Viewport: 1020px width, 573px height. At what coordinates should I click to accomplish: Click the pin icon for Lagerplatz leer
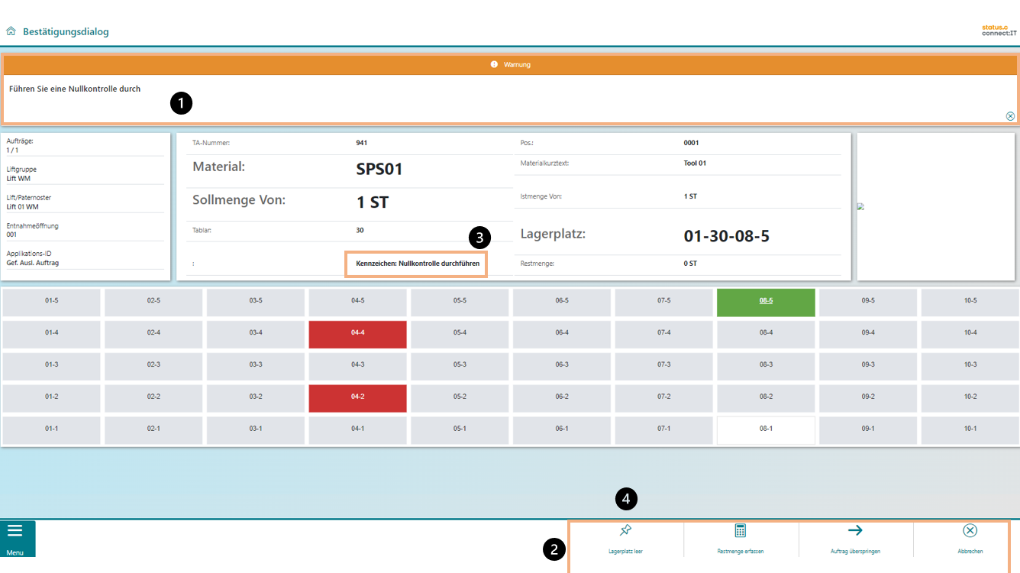click(x=625, y=530)
